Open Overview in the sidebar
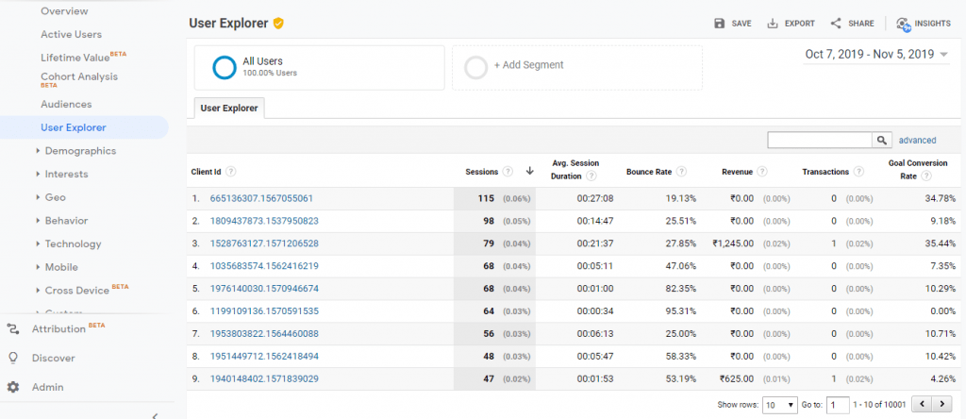 coord(64,11)
